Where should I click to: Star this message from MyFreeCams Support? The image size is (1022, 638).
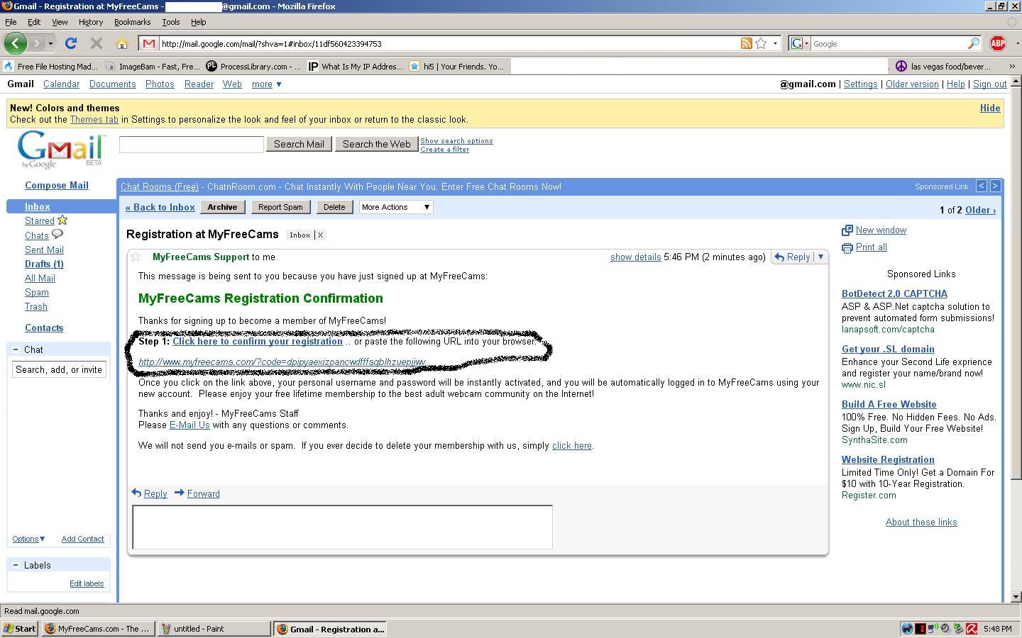coord(136,257)
